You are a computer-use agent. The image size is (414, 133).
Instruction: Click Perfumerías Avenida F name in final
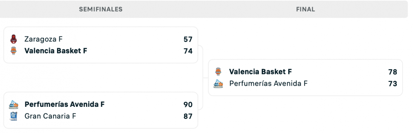tap(268, 83)
